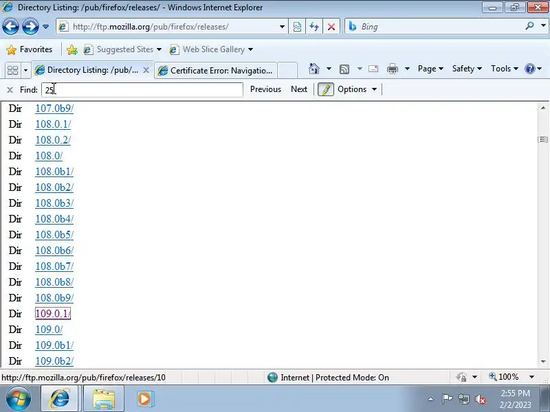The width and height of the screenshot is (550, 412).
Task: Open the 109.0/ directory link
Action: [x=49, y=330]
